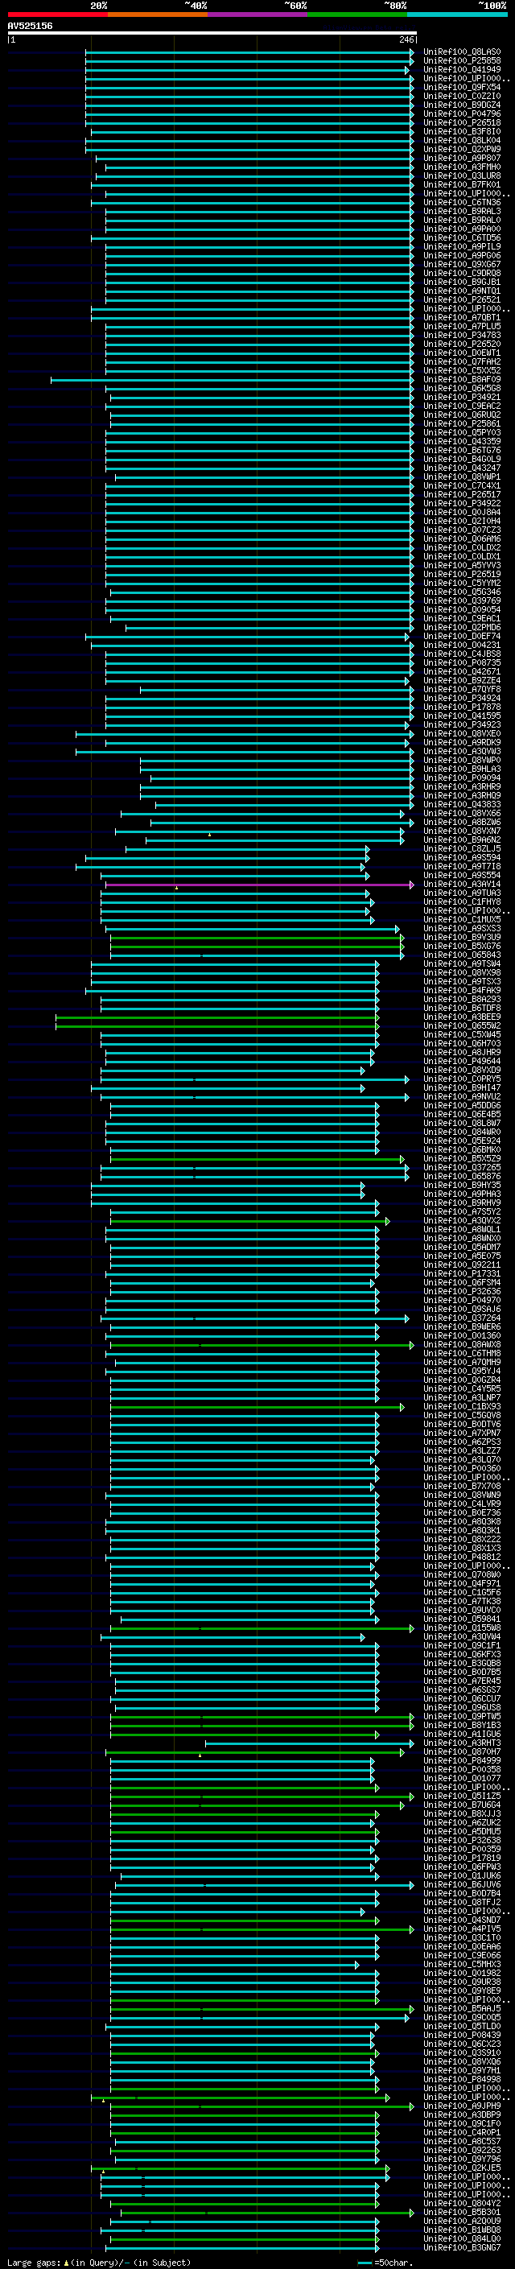Click hit label UniRef100_Q2I0H4
This screenshot has width=515, height=2269.
tap(461, 522)
